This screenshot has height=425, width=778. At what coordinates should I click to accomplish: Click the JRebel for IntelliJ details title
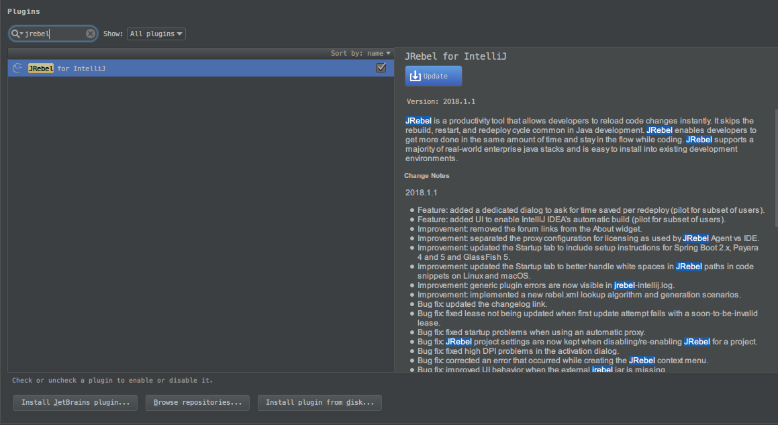[x=455, y=56]
